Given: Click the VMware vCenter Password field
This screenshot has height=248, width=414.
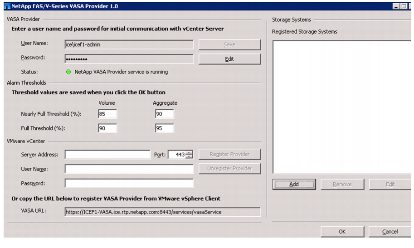Looking at the screenshot, I should click(x=129, y=183).
